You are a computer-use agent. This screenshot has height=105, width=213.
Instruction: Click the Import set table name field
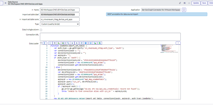click(x=60, y=19)
